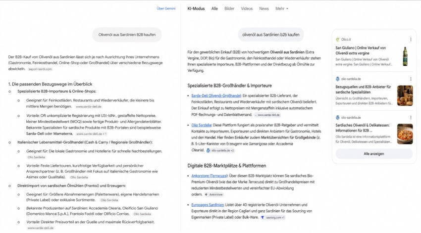The image size is (421, 233).
Task: Open the Über Gemini link
Action: click(x=166, y=8)
